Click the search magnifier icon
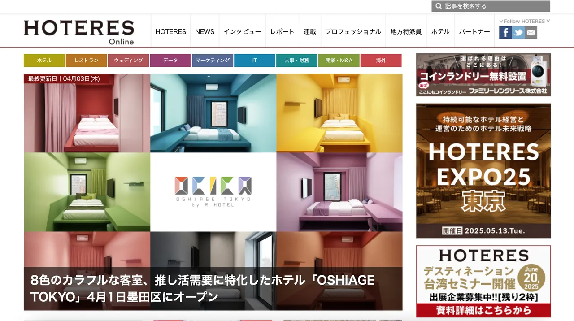574x321 pixels. tap(438, 6)
